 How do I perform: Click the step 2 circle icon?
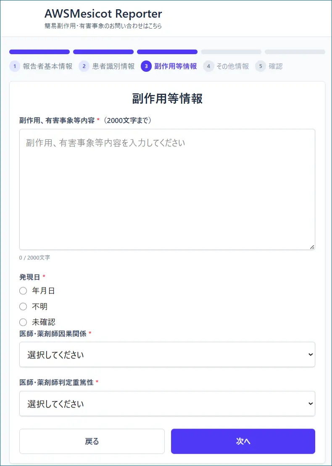pos(84,66)
